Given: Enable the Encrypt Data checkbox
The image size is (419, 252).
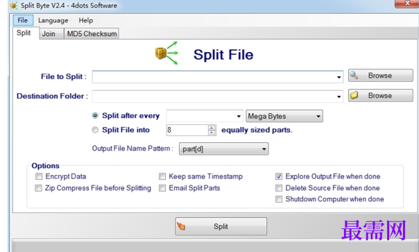Looking at the screenshot, I should pos(39,176).
